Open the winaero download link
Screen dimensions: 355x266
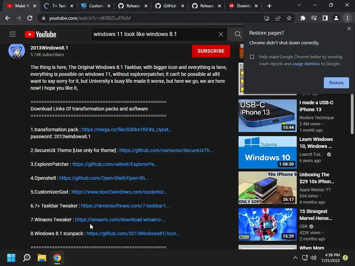(120, 220)
